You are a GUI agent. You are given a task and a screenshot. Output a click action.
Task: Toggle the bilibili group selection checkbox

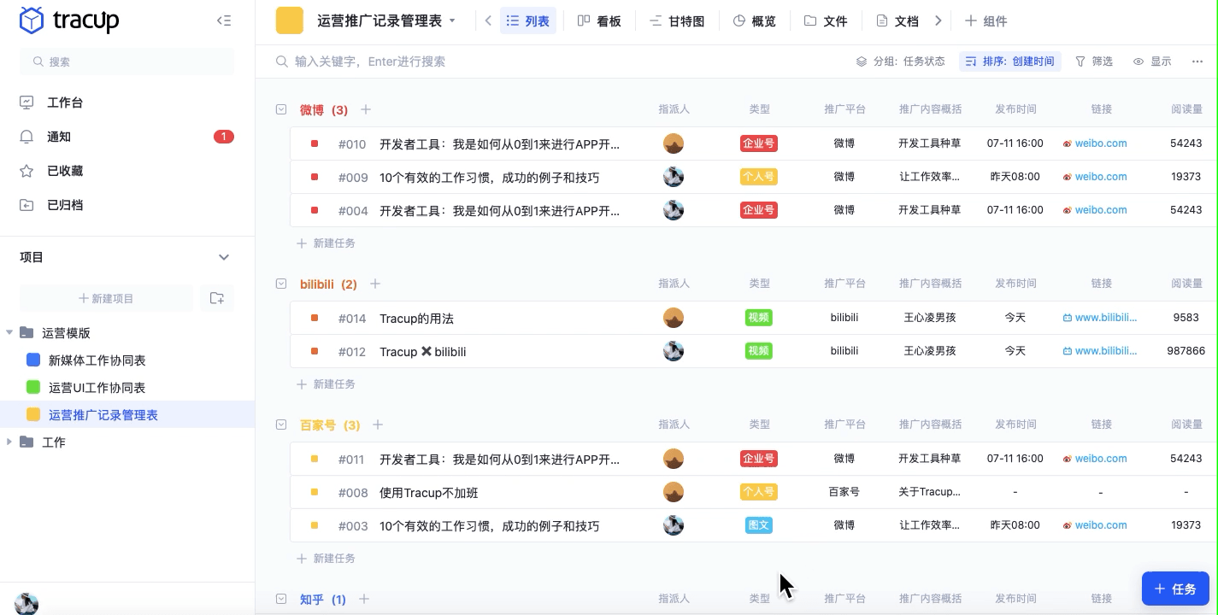tap(280, 284)
